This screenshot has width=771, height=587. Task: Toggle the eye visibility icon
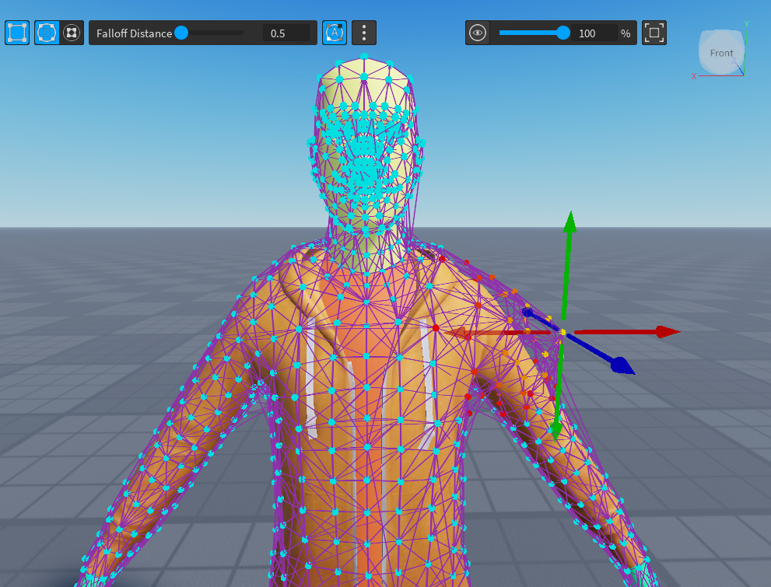(478, 33)
